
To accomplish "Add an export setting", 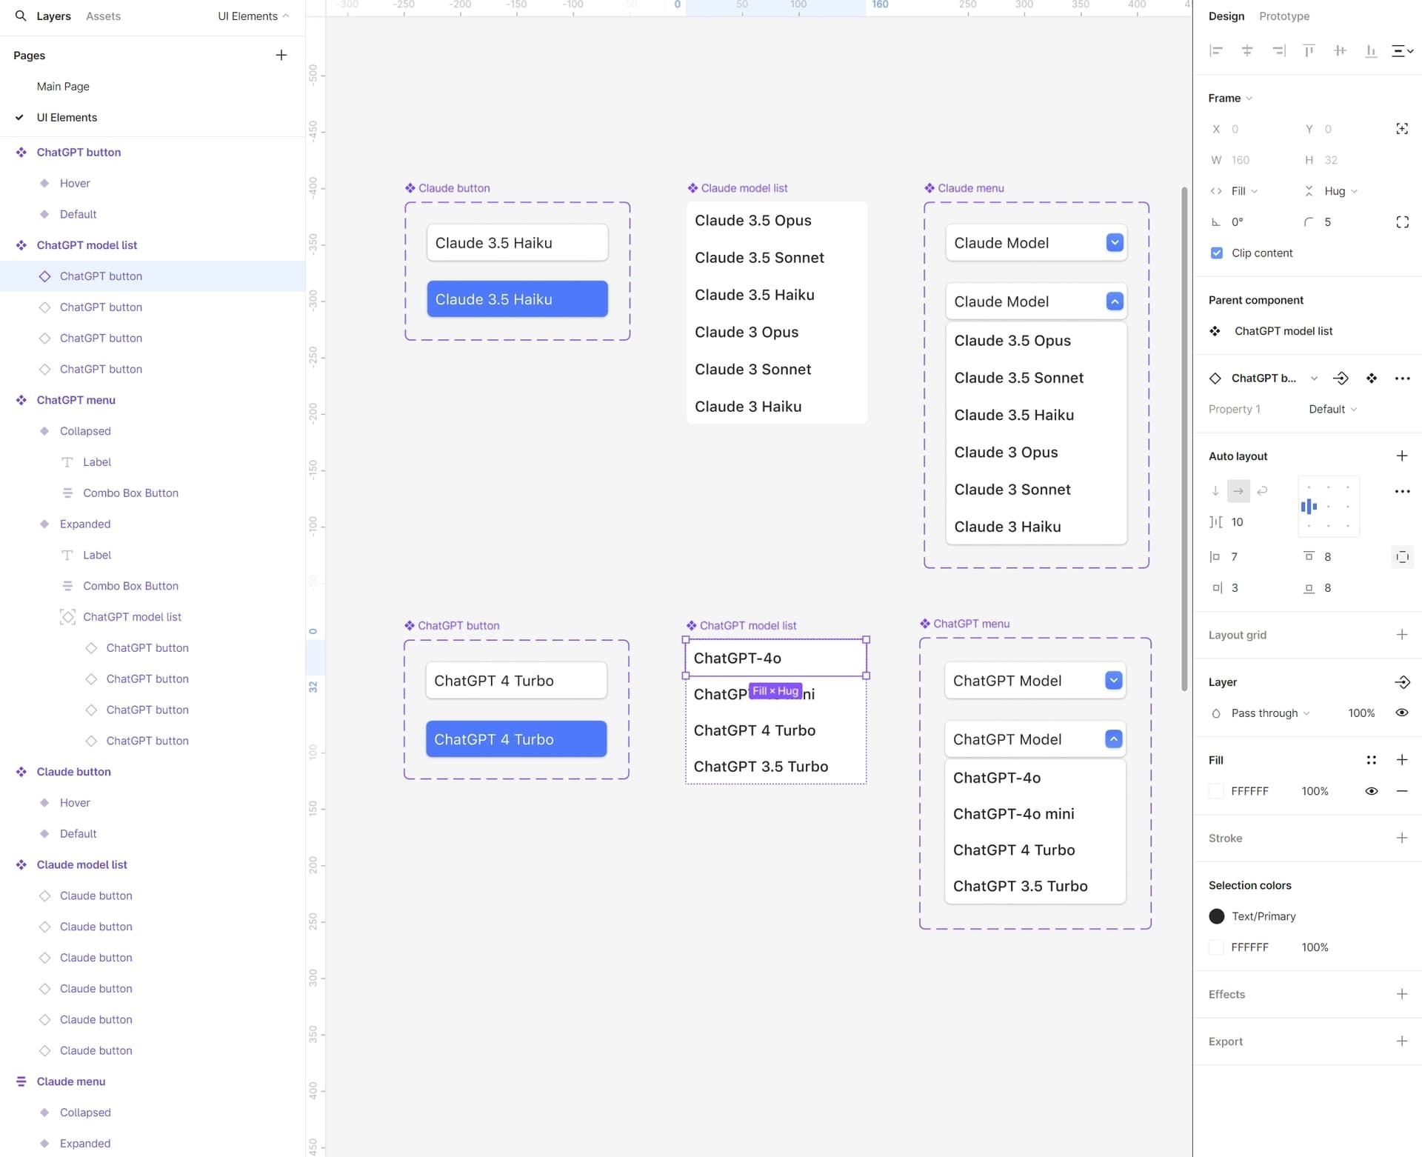I will click(1402, 1041).
